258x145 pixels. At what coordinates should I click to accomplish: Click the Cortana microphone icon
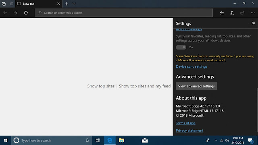87,140
